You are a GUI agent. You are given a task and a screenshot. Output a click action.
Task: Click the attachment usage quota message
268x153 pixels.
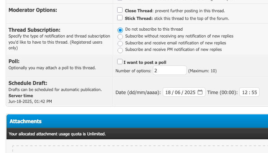[57, 134]
